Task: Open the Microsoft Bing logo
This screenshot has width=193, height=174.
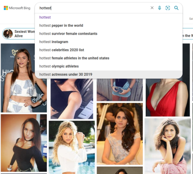Action: tap(17, 8)
